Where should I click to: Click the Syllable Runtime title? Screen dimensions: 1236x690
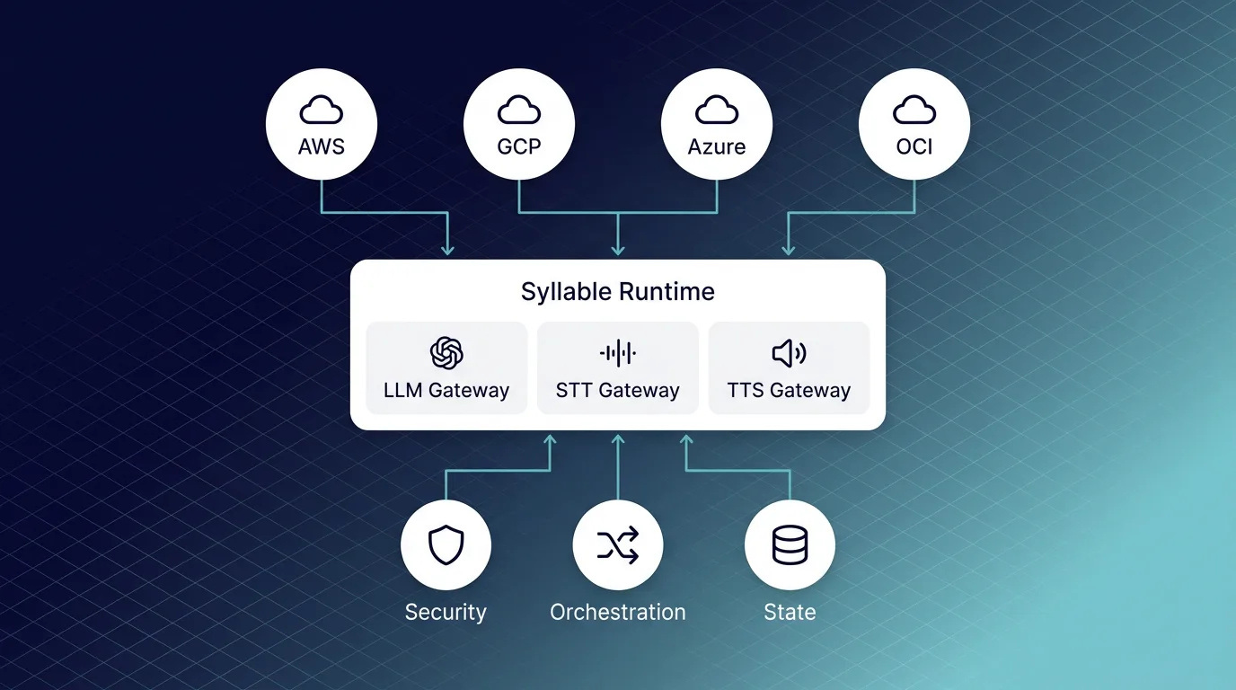(617, 291)
